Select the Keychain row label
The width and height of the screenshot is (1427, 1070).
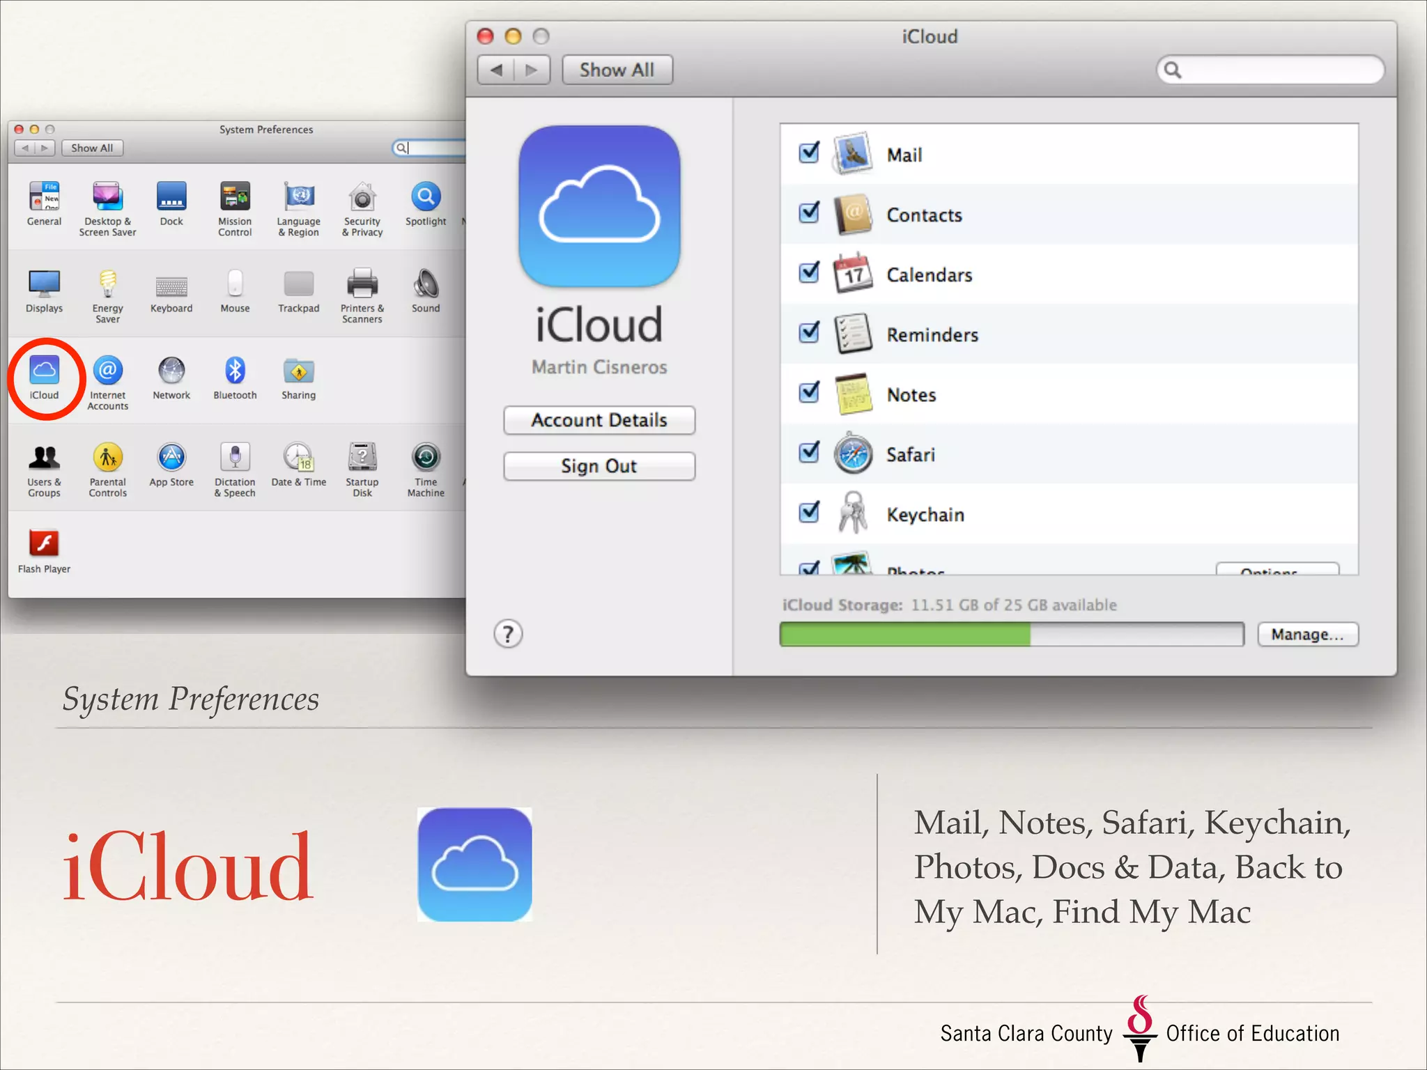click(925, 515)
